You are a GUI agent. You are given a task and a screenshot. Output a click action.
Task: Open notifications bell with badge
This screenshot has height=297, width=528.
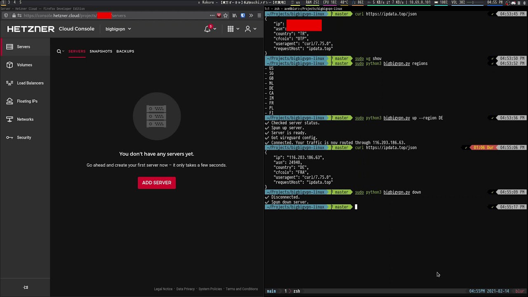point(207,28)
